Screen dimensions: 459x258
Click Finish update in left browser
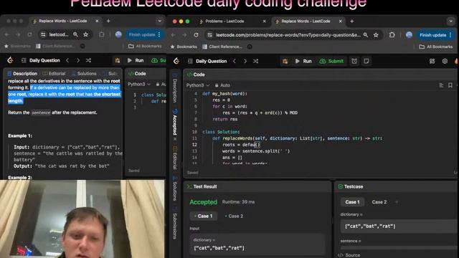click(x=144, y=35)
